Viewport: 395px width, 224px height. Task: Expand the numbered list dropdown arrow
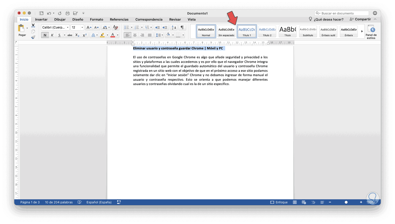142,27
